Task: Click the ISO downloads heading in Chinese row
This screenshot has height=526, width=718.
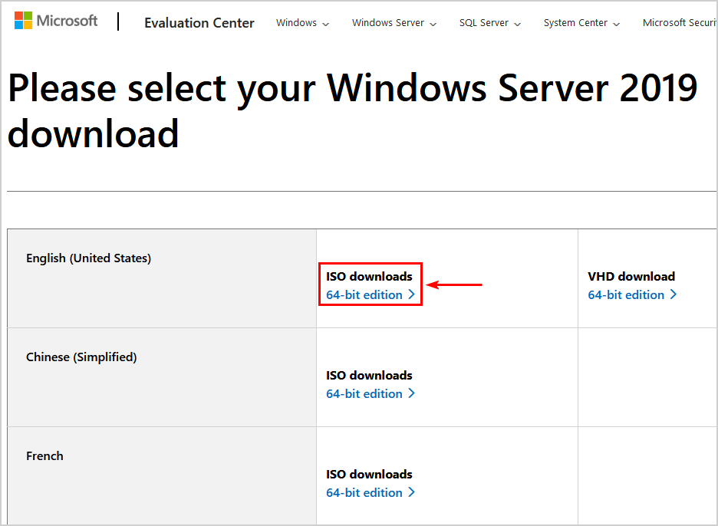Action: [x=369, y=376]
